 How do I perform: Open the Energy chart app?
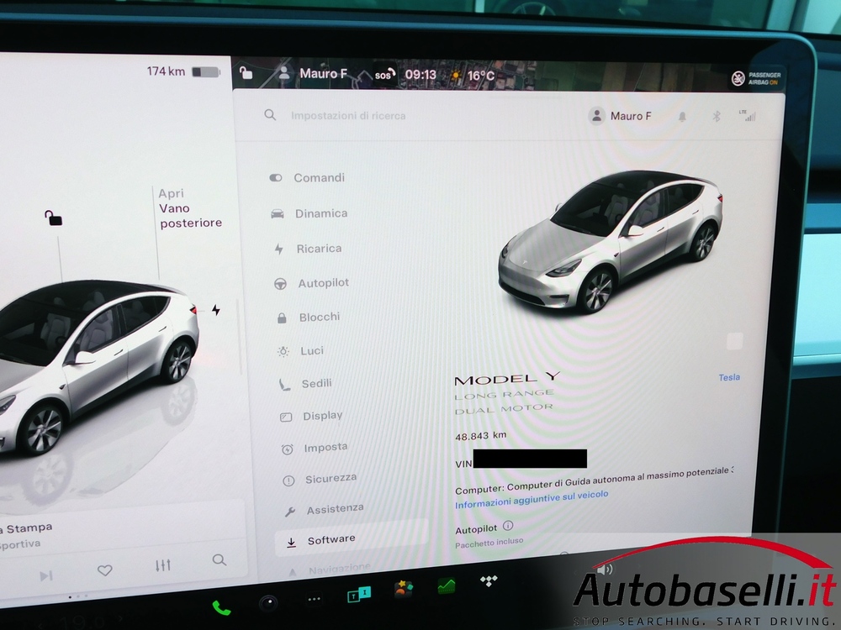[447, 585]
